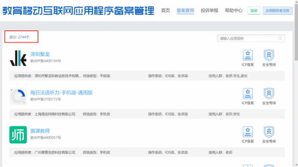Open the 翼课教师 app title link
This screenshot has width=298, height=167.
pos(40,131)
